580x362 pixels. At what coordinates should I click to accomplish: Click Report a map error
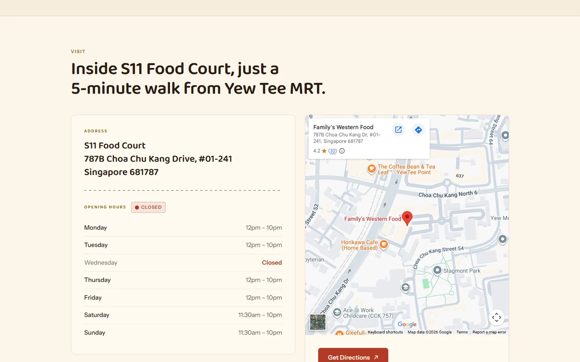click(x=489, y=332)
